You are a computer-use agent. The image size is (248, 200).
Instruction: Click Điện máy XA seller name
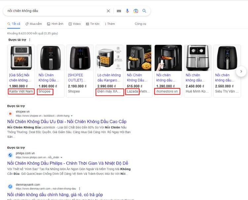[x=109, y=91]
